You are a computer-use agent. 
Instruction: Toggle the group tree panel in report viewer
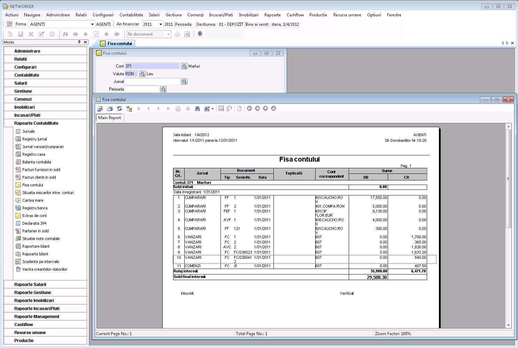coord(129,108)
